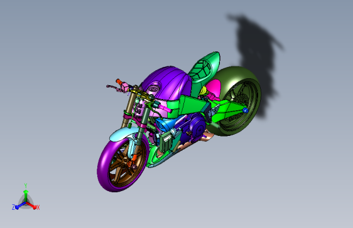Select the blue rear axle nut
The image size is (353, 228).
click(246, 110)
